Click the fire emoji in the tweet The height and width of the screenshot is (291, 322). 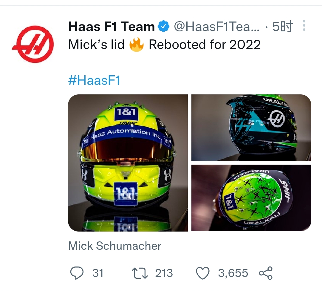[x=136, y=45]
